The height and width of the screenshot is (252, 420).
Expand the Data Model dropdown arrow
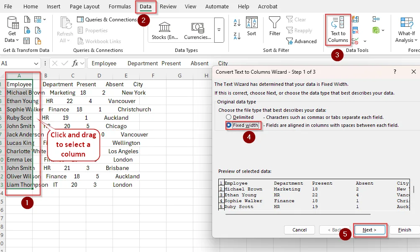(383, 30)
